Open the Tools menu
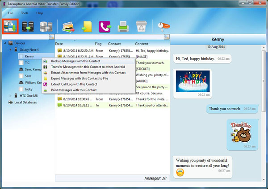Viewport: 268px width, 189px height. point(25,13)
